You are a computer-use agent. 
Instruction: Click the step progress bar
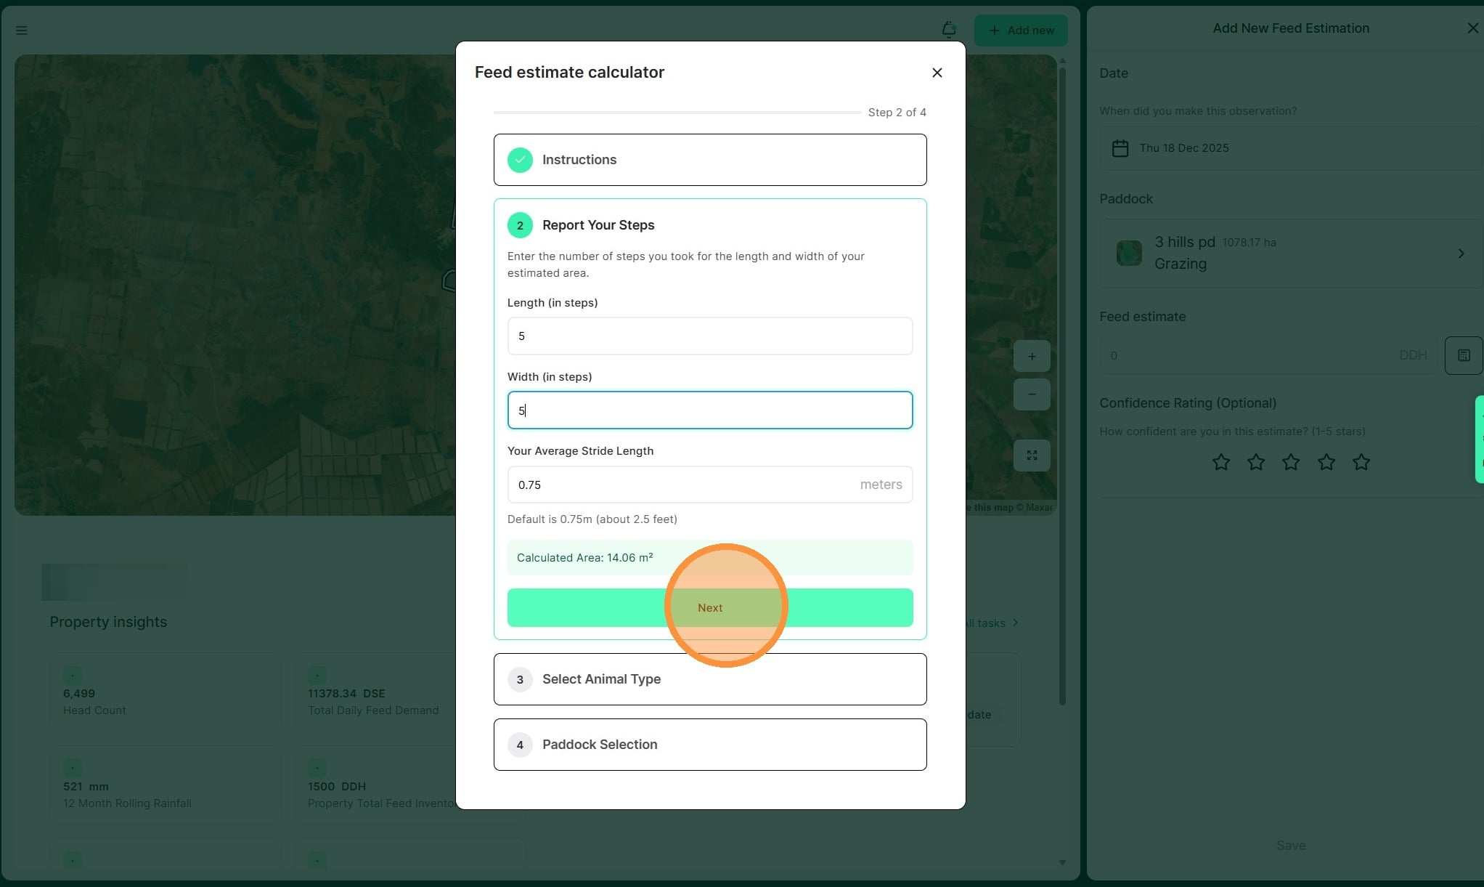(x=677, y=113)
